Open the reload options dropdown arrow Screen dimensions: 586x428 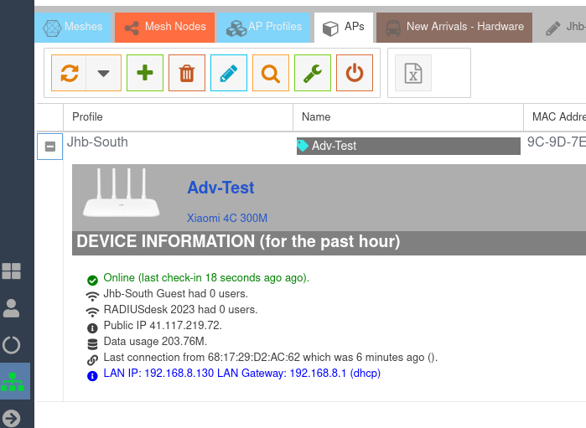pos(103,74)
